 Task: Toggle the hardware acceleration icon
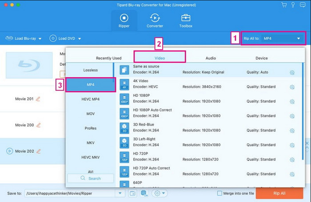coord(144,193)
